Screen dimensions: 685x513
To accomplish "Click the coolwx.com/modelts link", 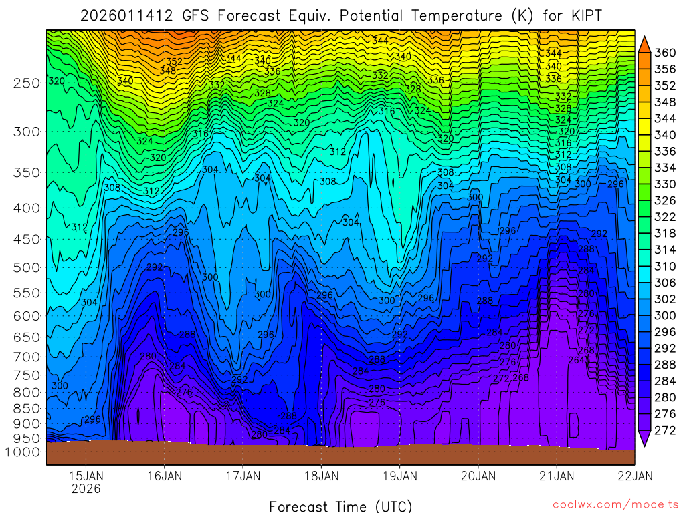I will click(615, 505).
